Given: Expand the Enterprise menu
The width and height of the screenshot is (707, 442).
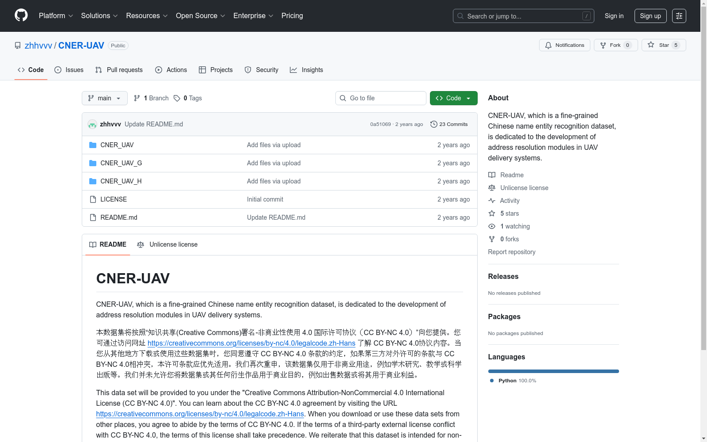Looking at the screenshot, I should click(253, 15).
